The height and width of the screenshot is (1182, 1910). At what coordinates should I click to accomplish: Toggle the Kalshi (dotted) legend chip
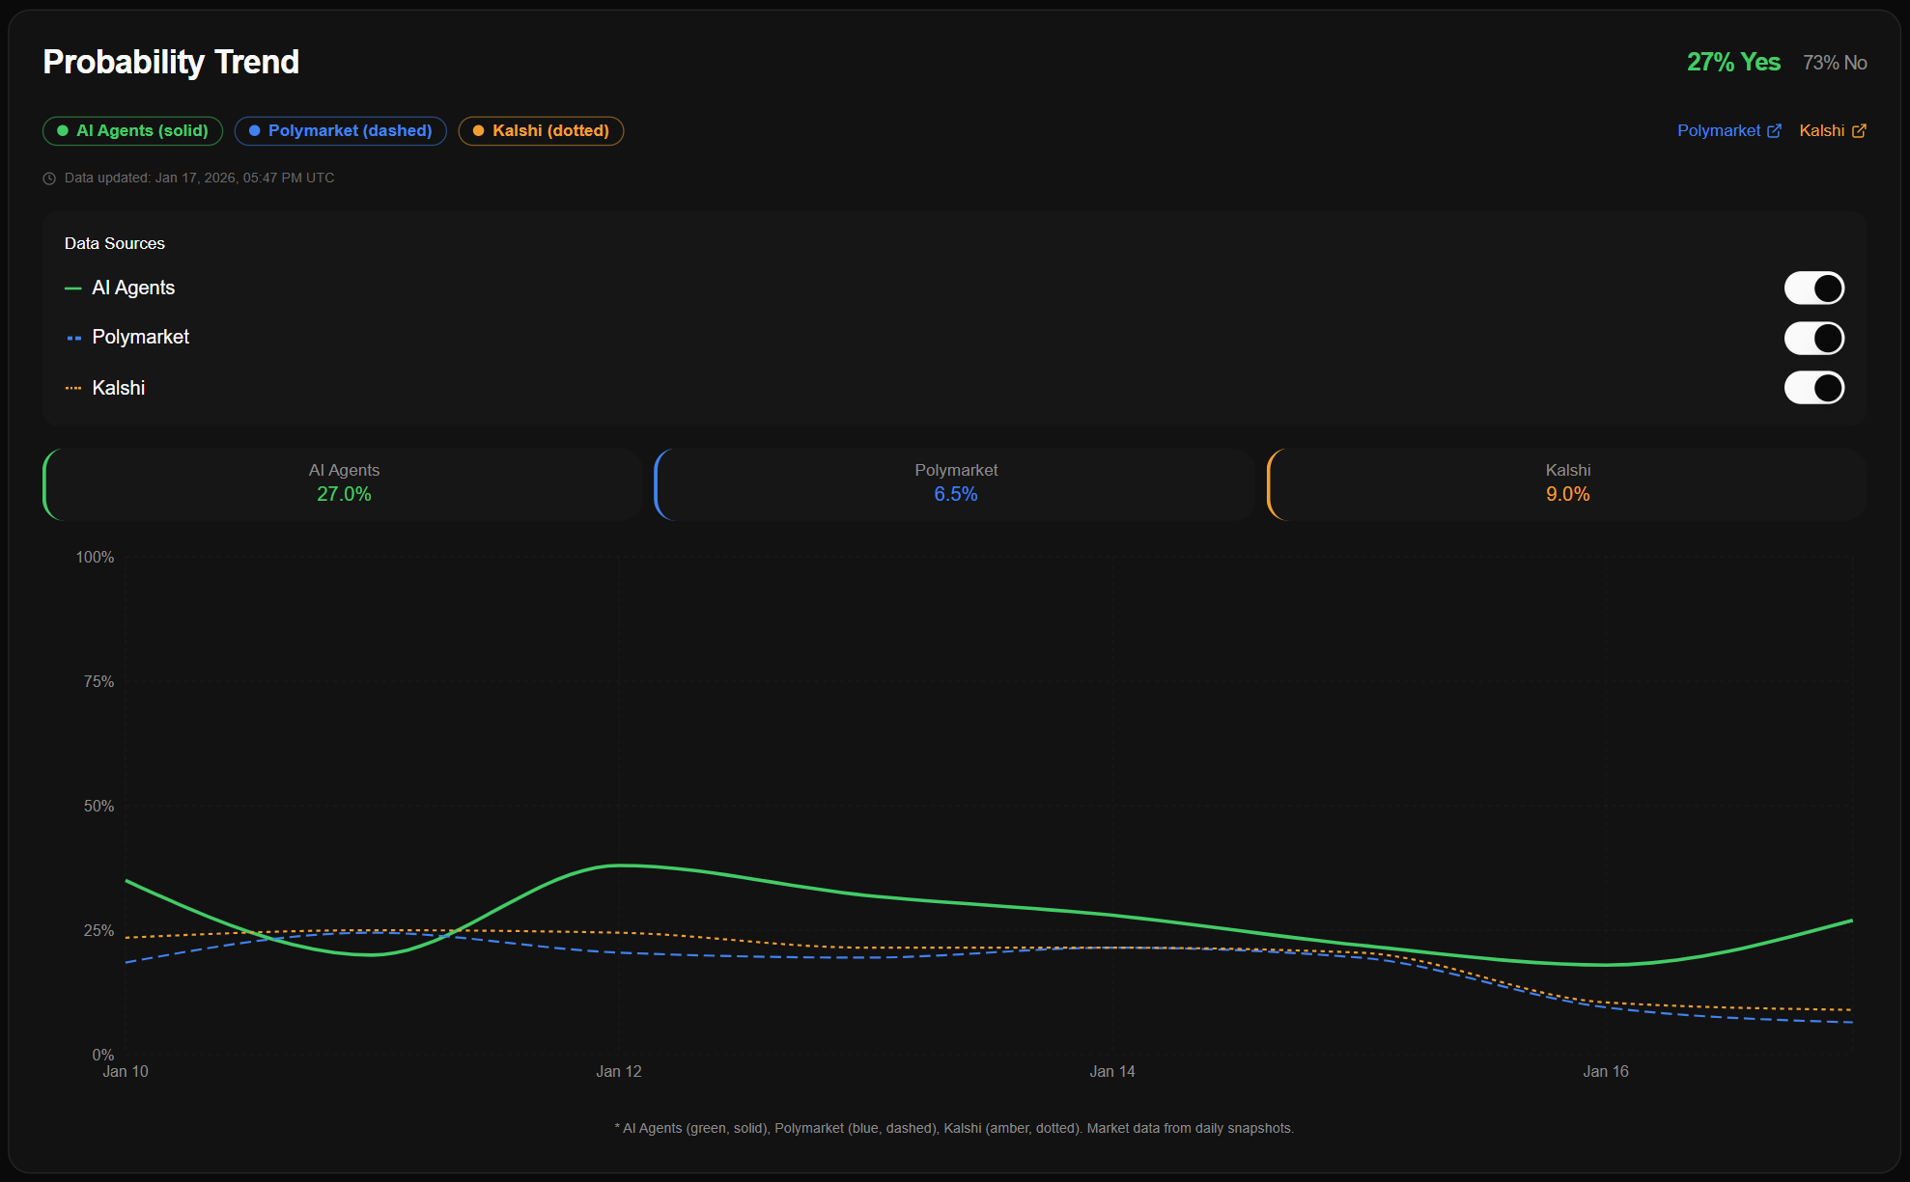click(x=540, y=130)
